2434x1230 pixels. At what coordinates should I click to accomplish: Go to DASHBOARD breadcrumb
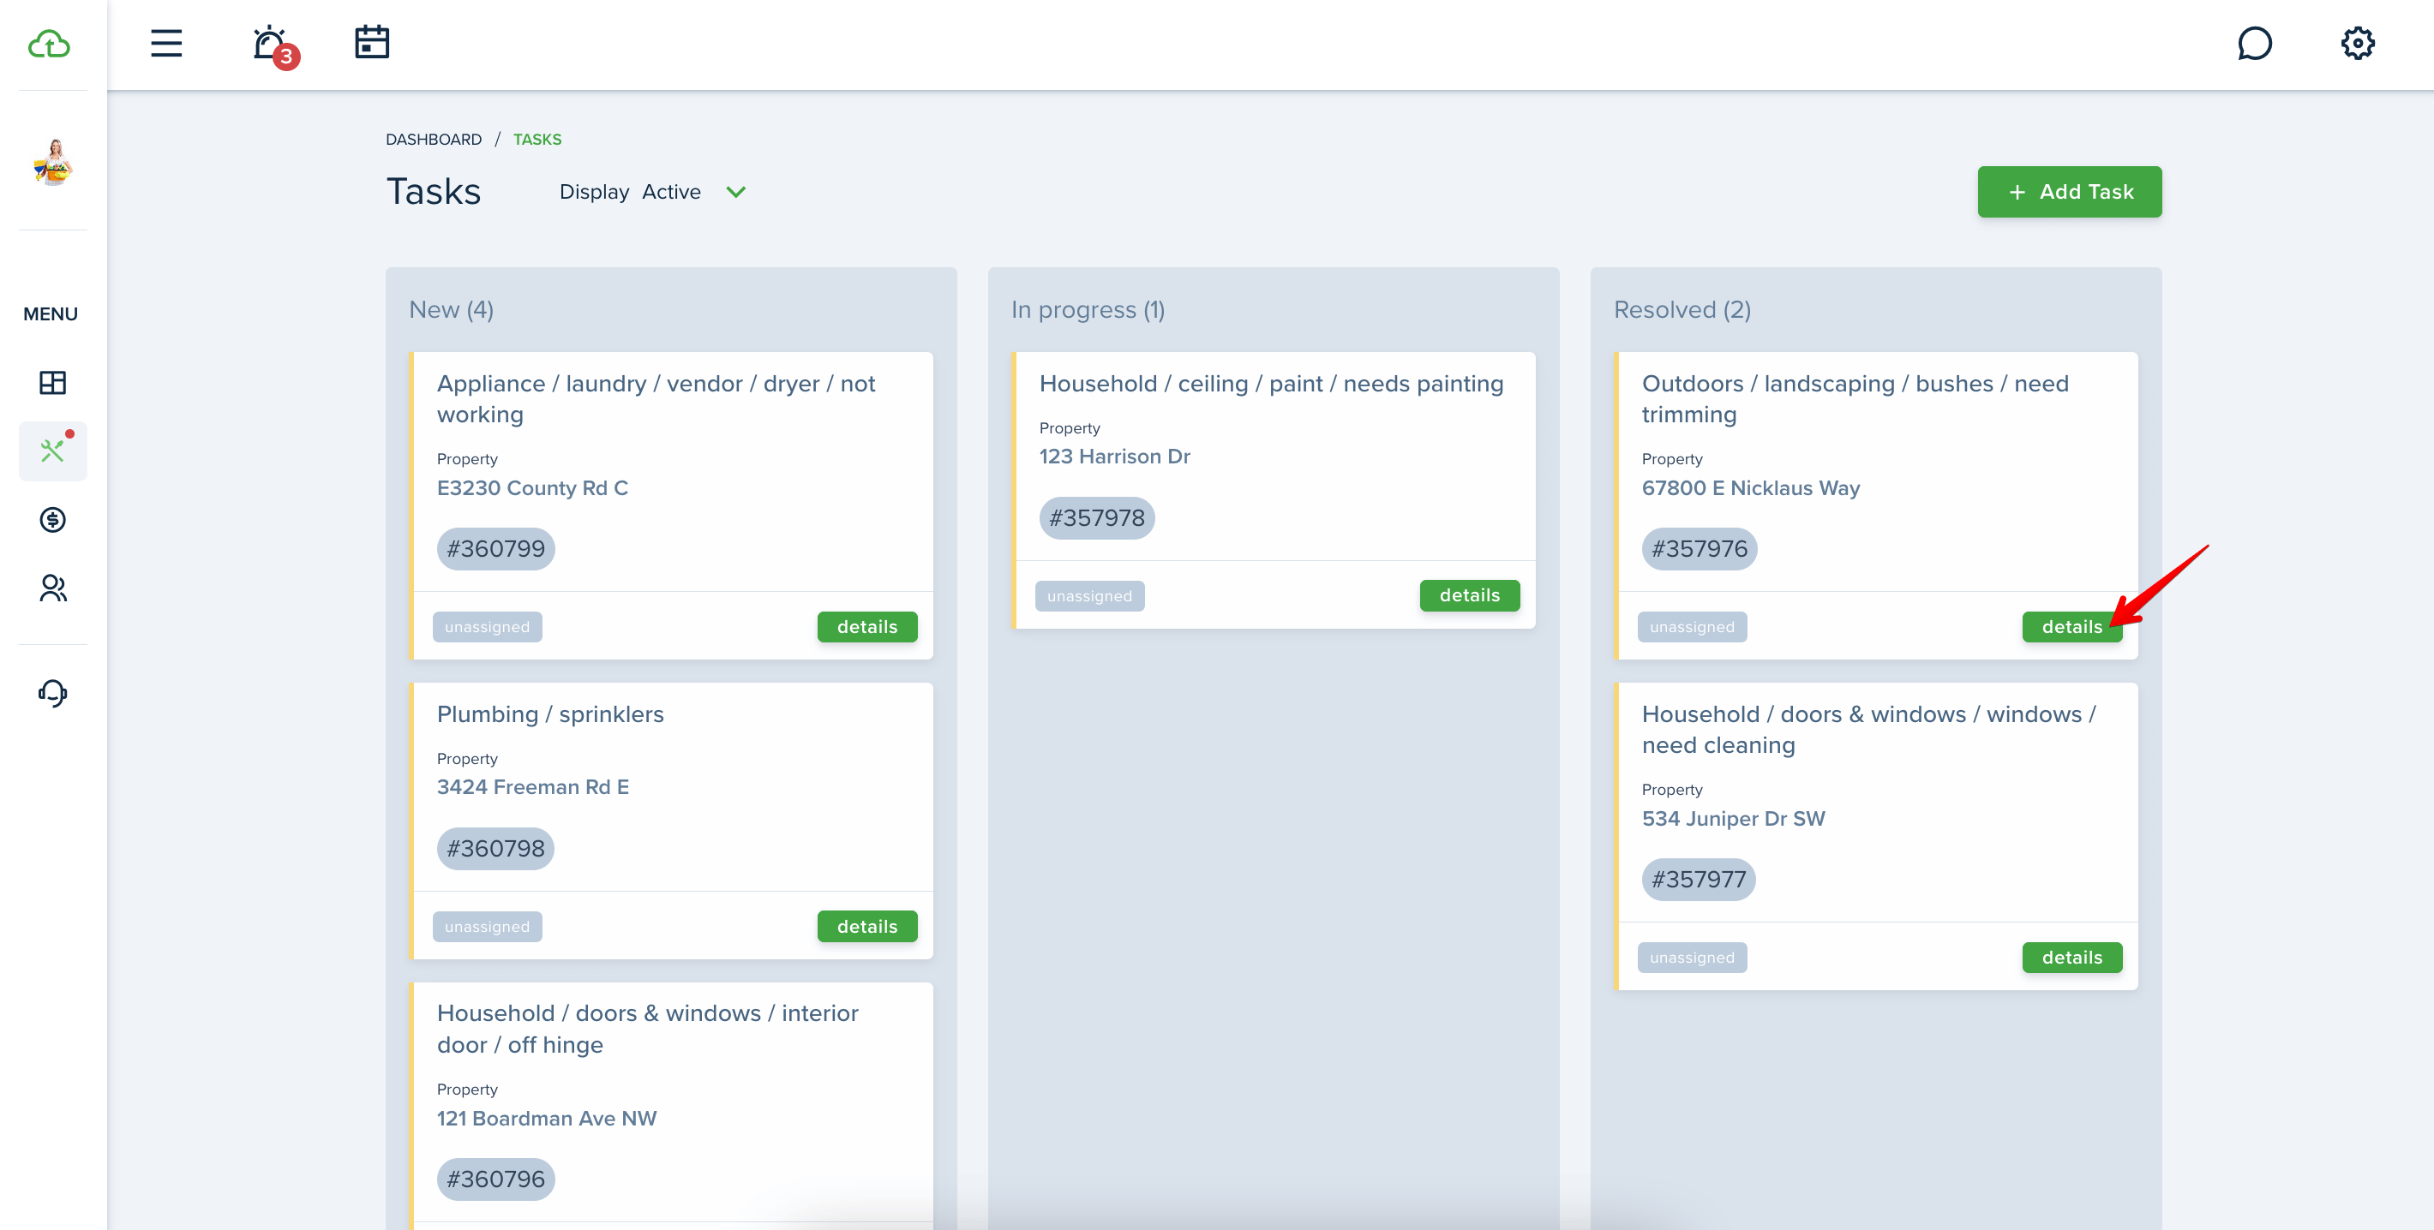434,140
